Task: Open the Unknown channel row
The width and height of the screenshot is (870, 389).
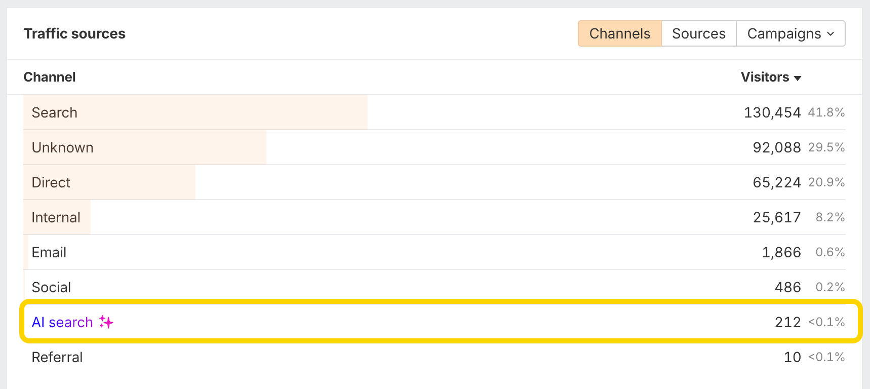Action: coord(62,147)
